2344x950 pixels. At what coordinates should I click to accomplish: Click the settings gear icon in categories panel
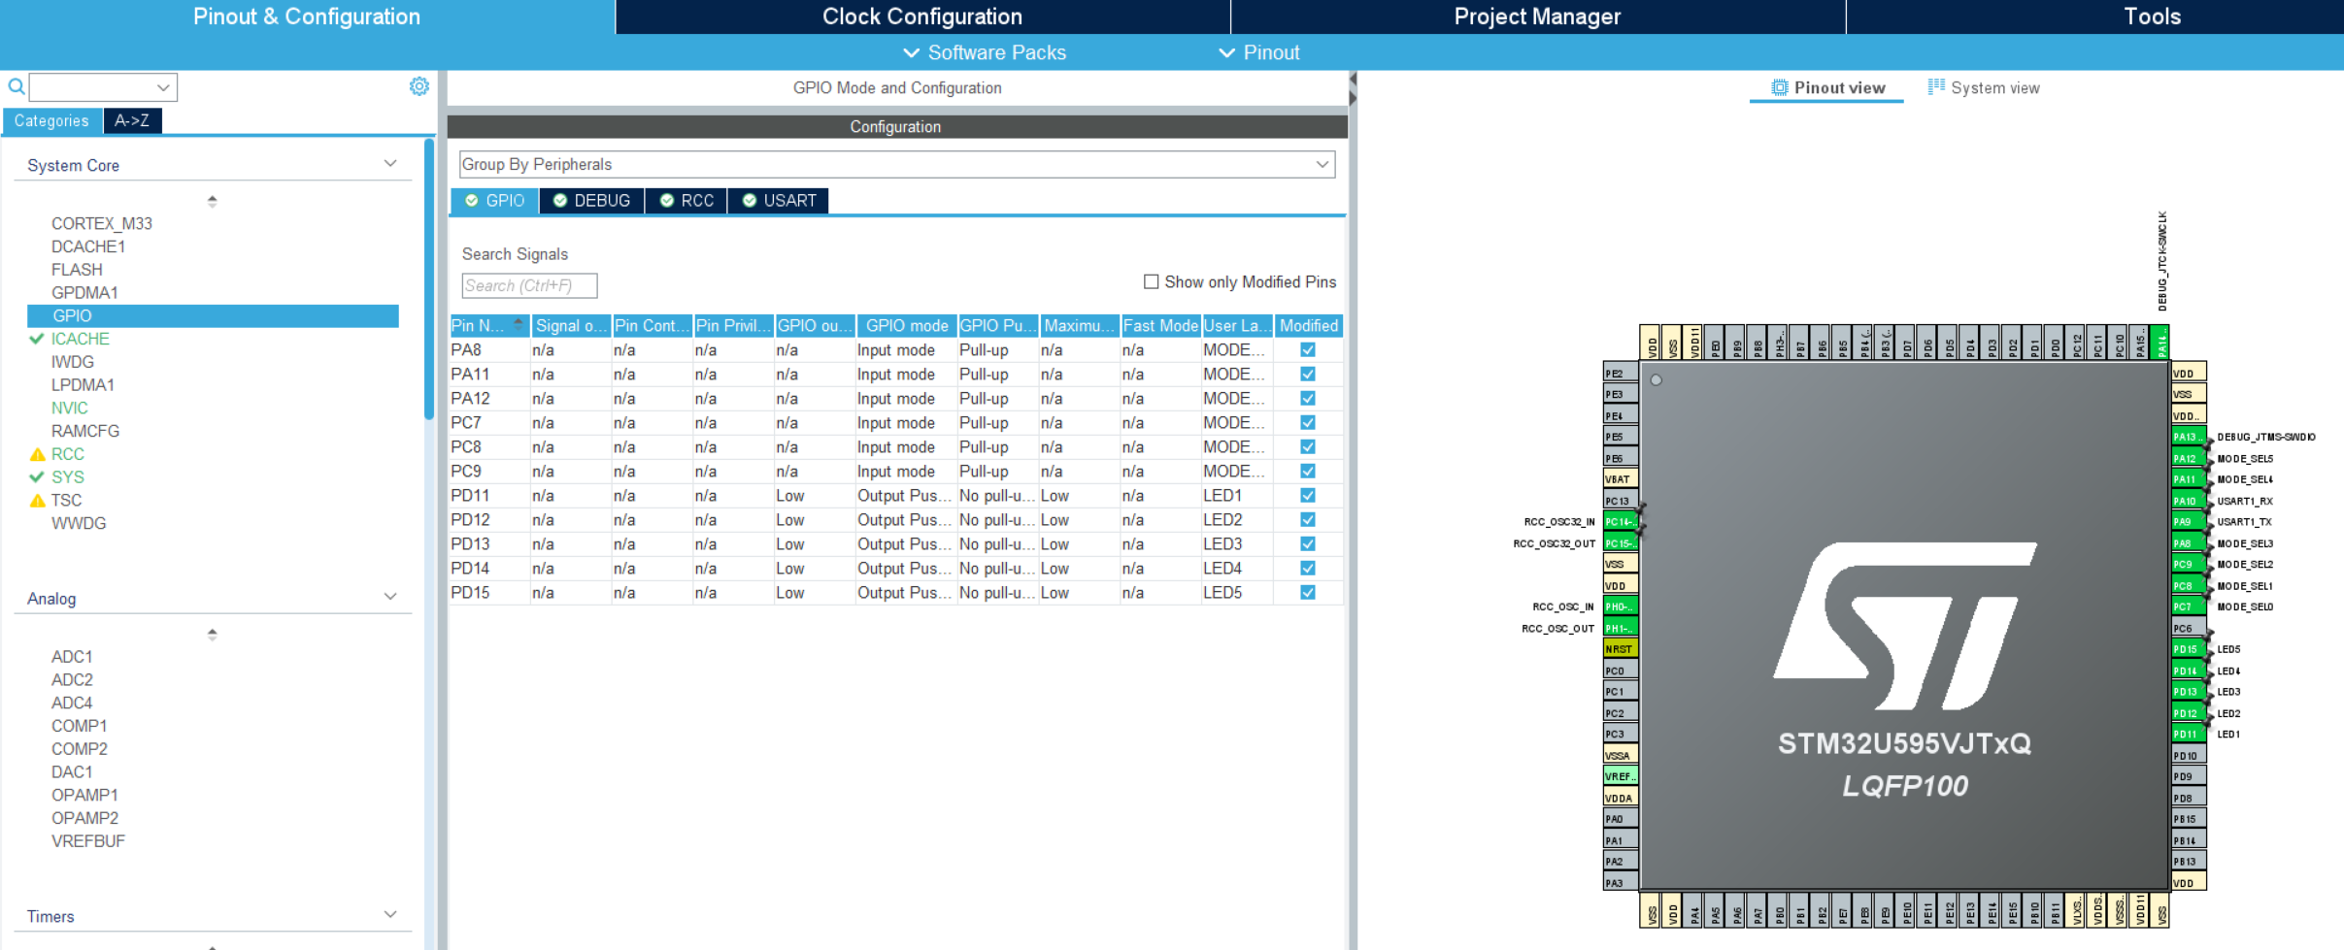419,86
